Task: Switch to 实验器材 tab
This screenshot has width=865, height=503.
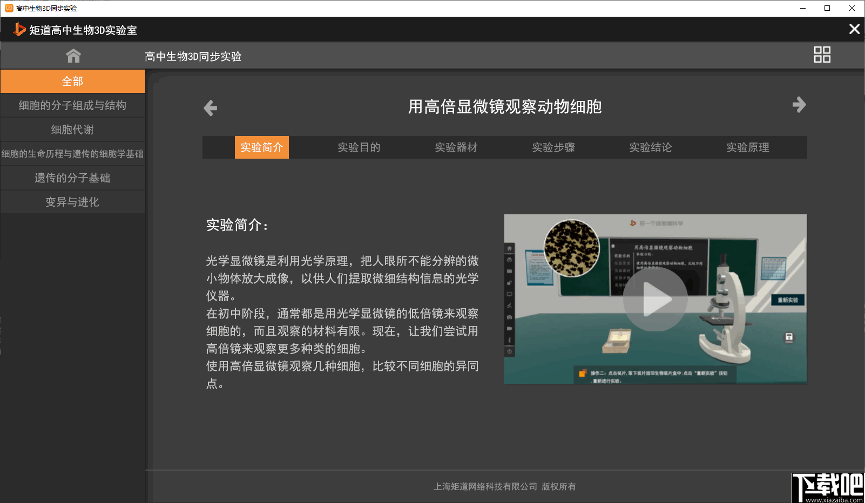Action: 456,147
